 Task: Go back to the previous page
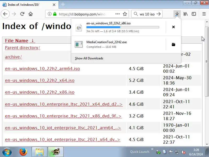(5, 14)
